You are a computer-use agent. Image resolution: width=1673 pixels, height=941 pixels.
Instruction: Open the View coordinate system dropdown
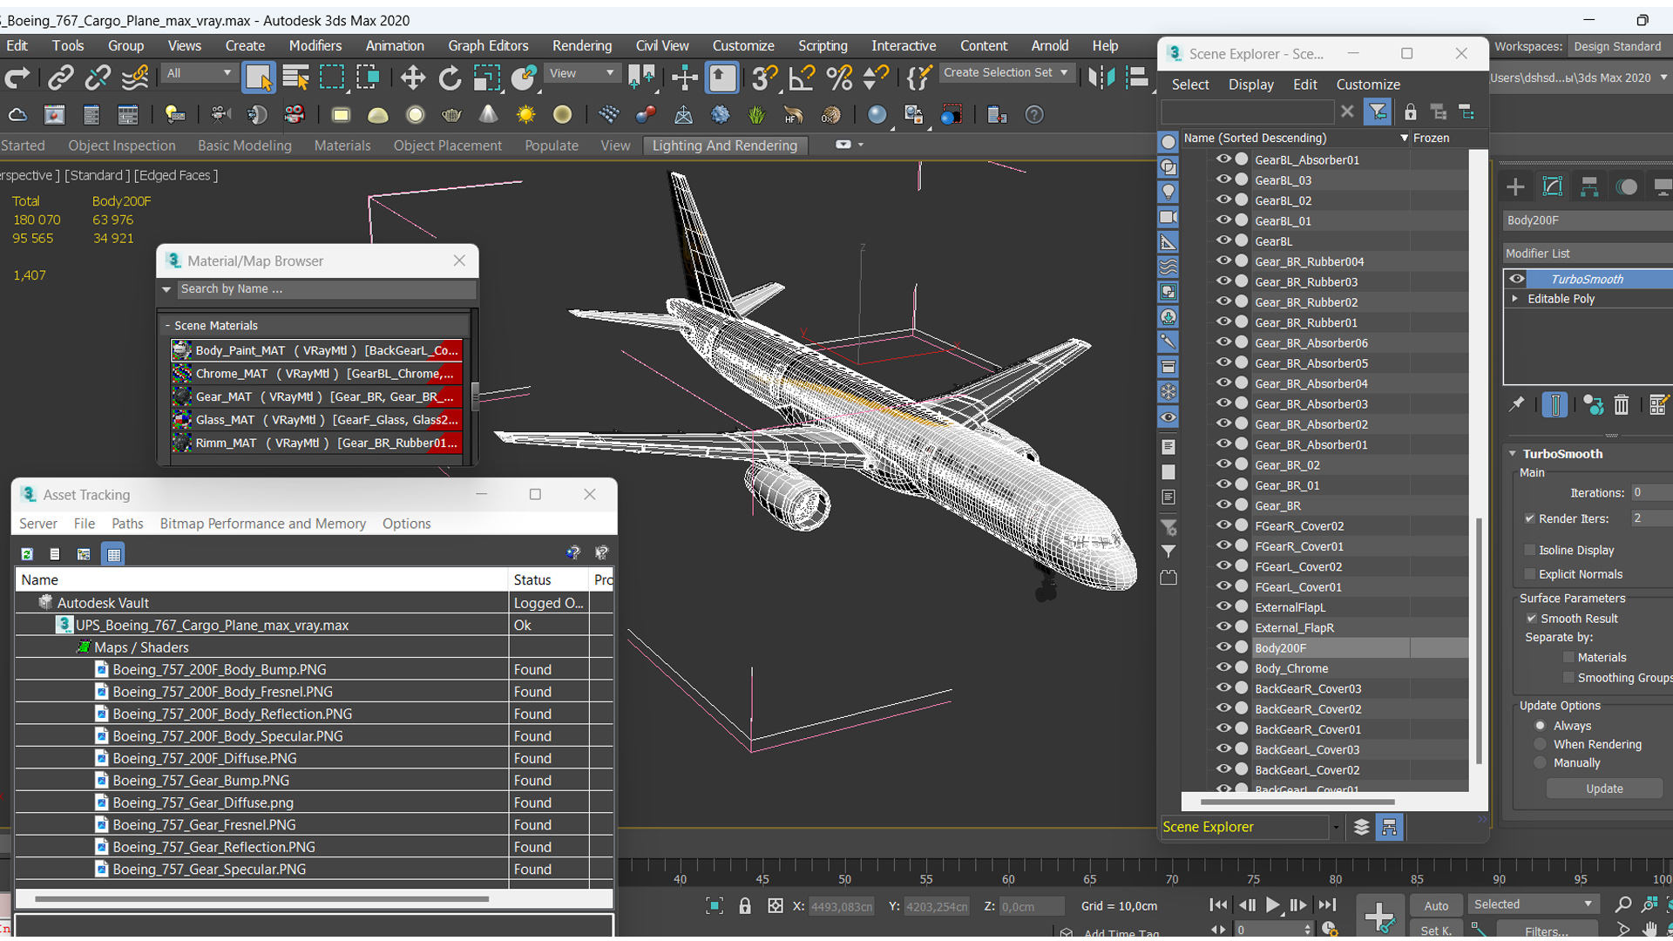pyautogui.click(x=581, y=73)
